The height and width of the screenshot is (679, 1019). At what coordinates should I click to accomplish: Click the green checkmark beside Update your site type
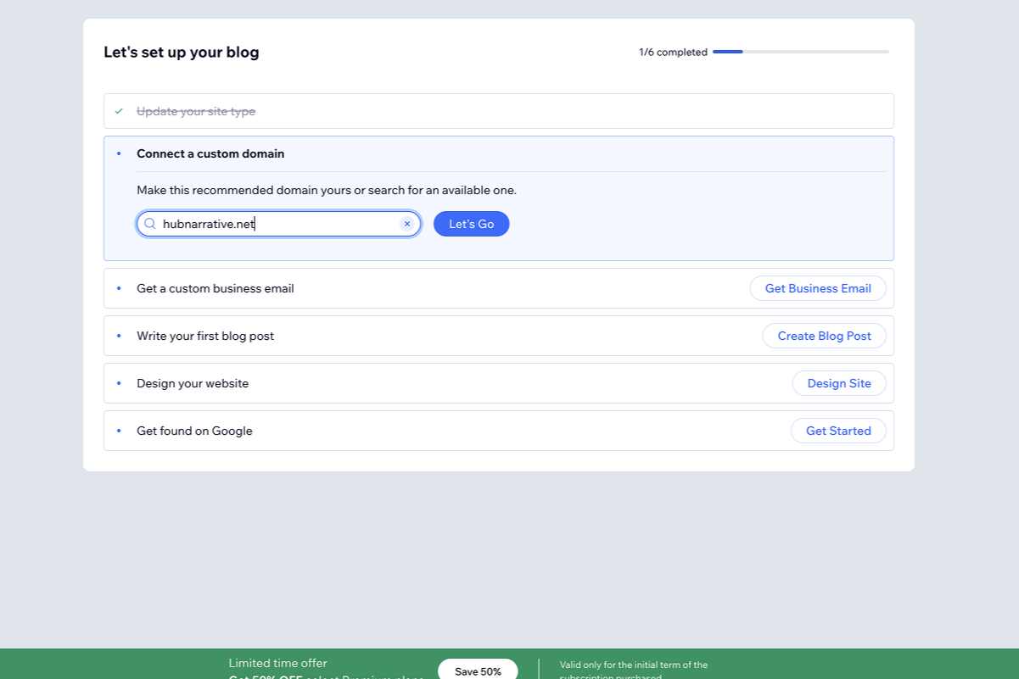click(x=119, y=111)
